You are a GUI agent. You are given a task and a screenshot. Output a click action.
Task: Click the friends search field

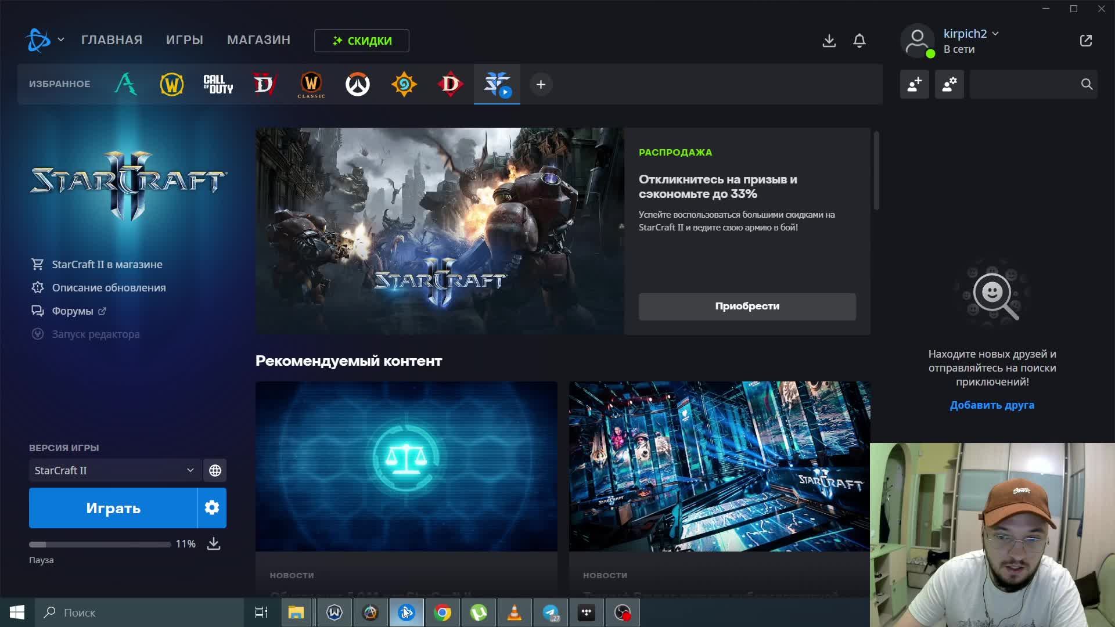[1028, 84]
